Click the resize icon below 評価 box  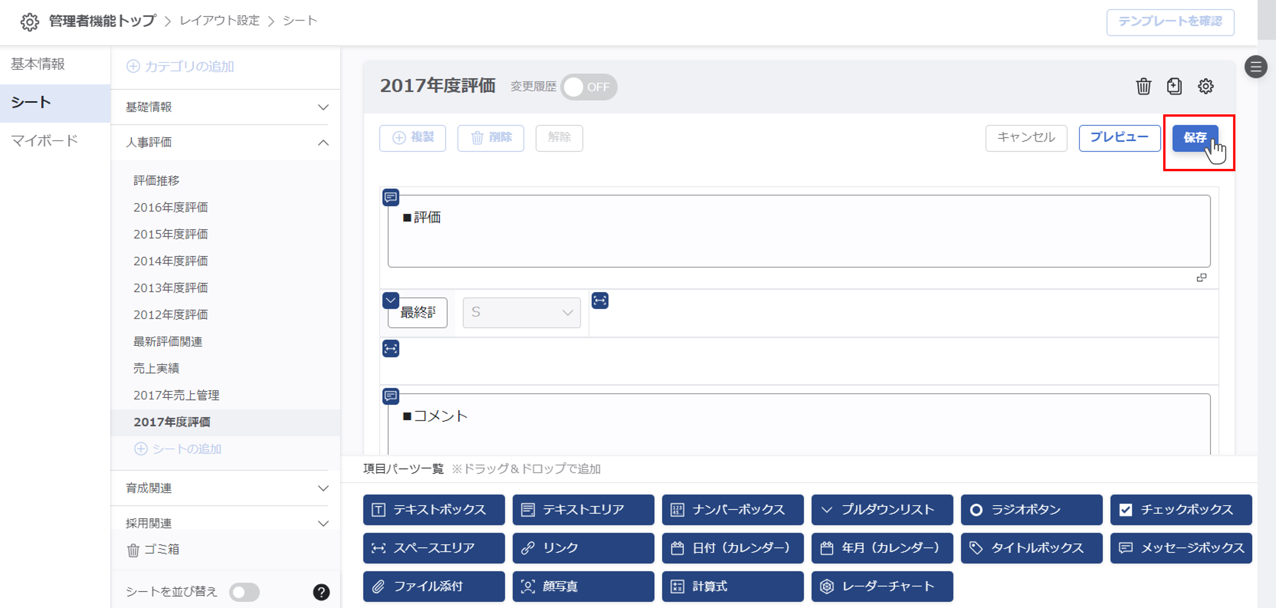click(x=1201, y=277)
